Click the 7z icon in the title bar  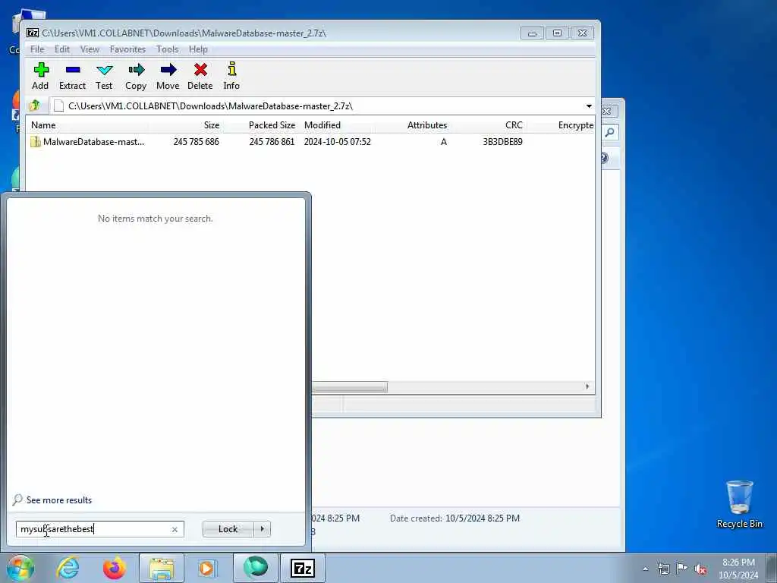pos(33,33)
